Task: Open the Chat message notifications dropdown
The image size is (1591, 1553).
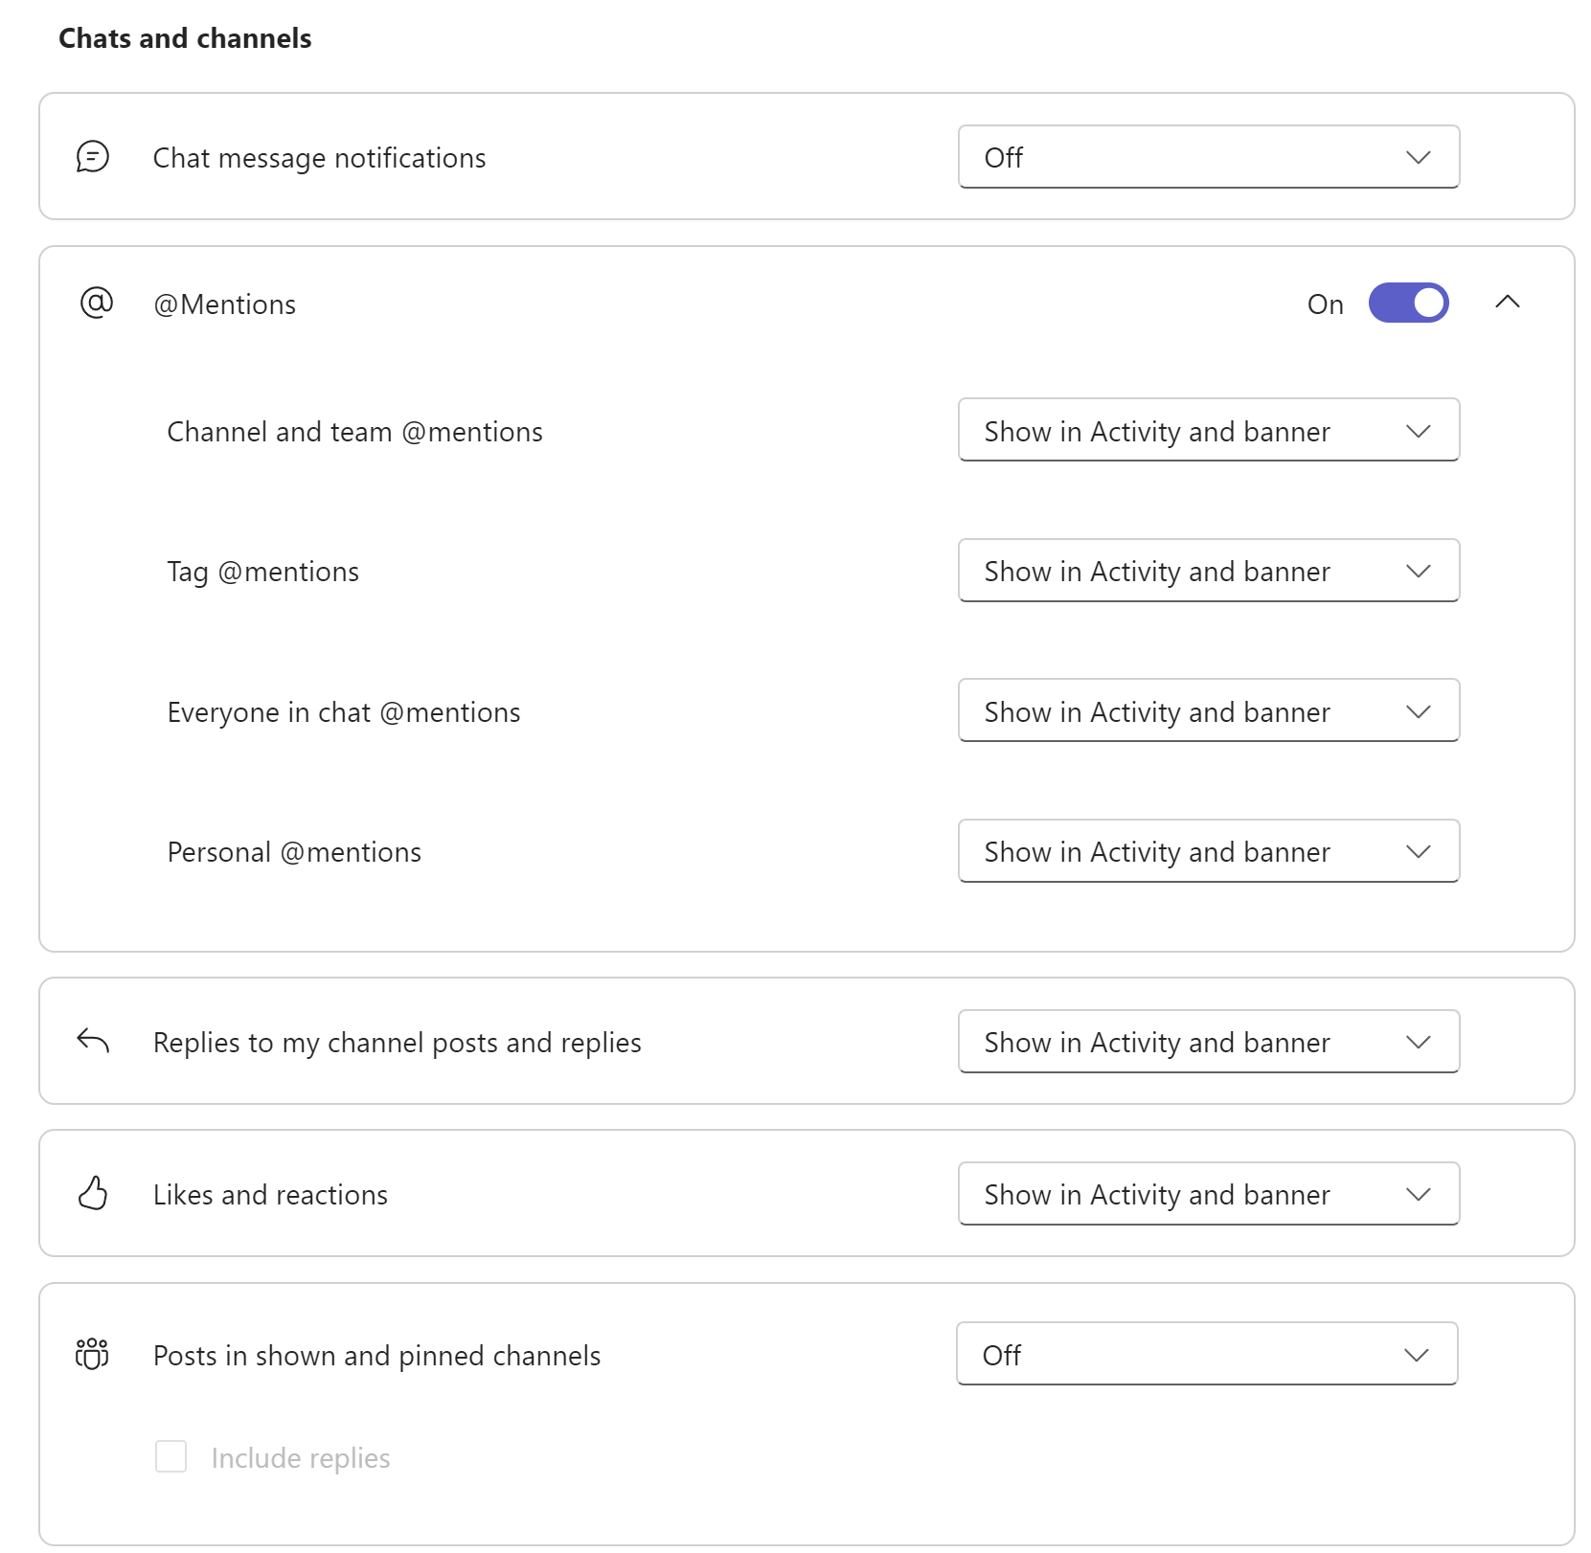Action: click(1208, 157)
